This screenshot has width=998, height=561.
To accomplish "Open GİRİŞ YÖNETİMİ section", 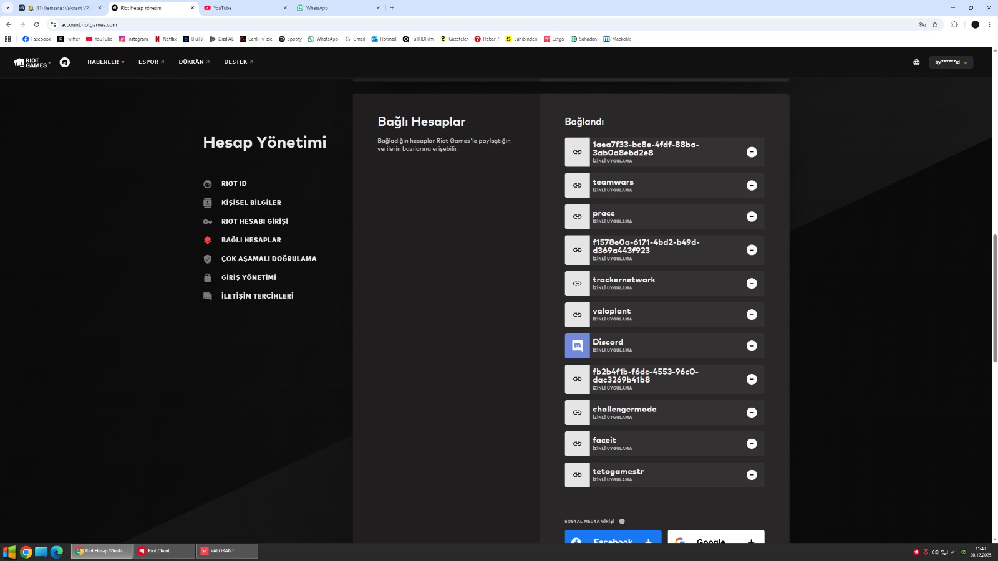I will click(x=248, y=277).
